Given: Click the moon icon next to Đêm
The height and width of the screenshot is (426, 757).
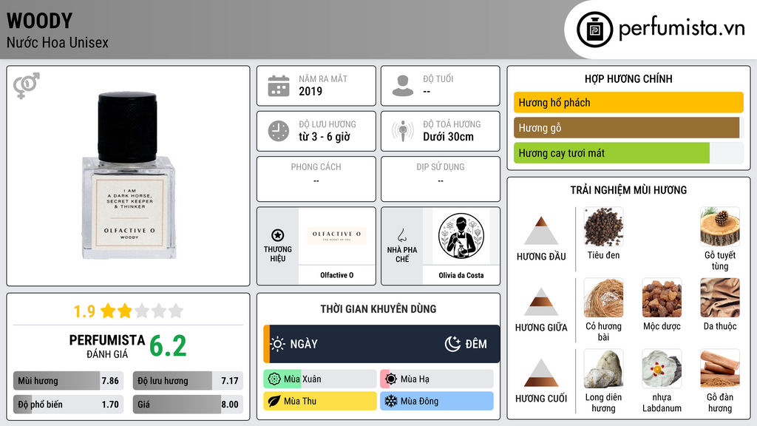Looking at the screenshot, I should pos(452,344).
